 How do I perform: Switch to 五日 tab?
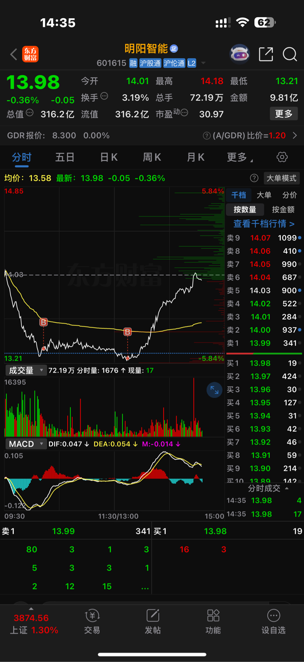[65, 157]
